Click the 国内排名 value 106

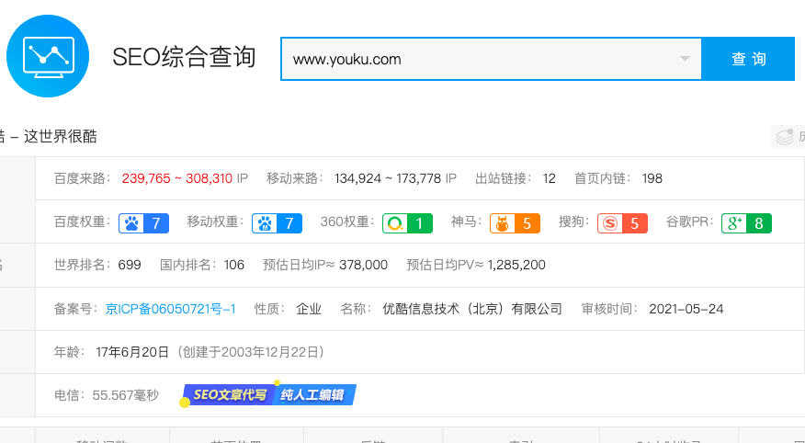click(x=234, y=265)
